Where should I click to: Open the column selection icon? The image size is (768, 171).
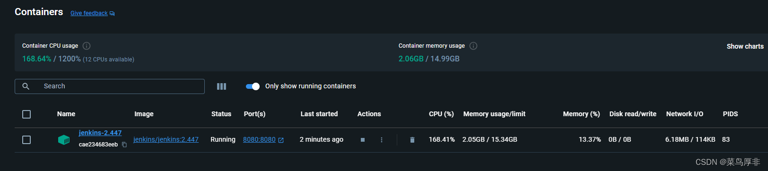tap(221, 86)
